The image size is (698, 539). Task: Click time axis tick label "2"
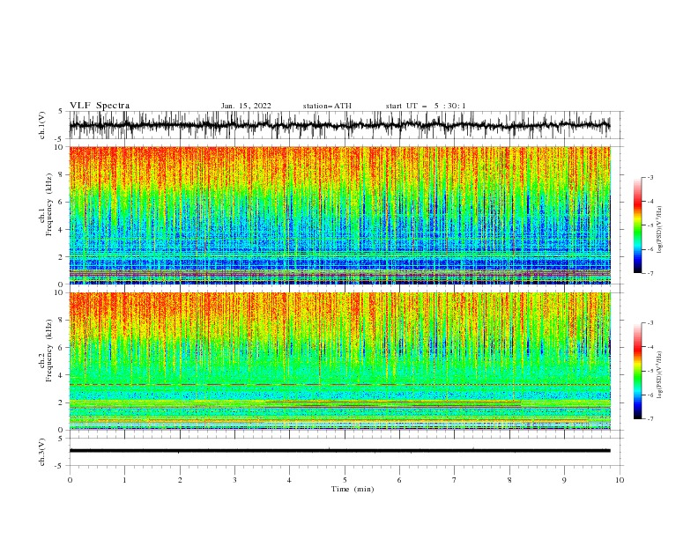click(180, 480)
